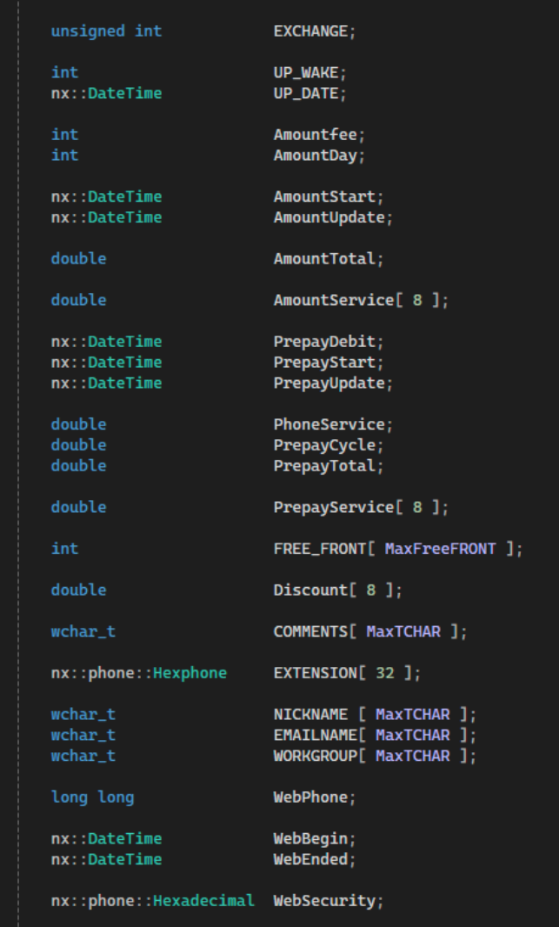Select the AmountDay identifier
Image resolution: width=559 pixels, height=927 pixels.
(x=315, y=156)
